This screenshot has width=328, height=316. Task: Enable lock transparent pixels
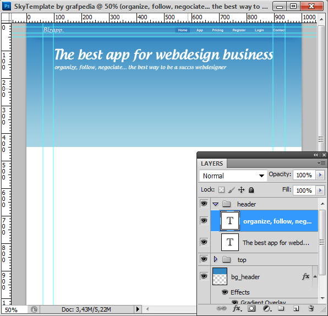tap(221, 190)
